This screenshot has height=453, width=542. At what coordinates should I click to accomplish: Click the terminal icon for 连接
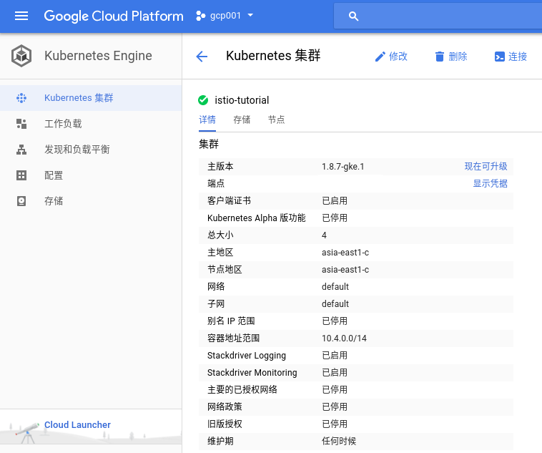(x=500, y=57)
